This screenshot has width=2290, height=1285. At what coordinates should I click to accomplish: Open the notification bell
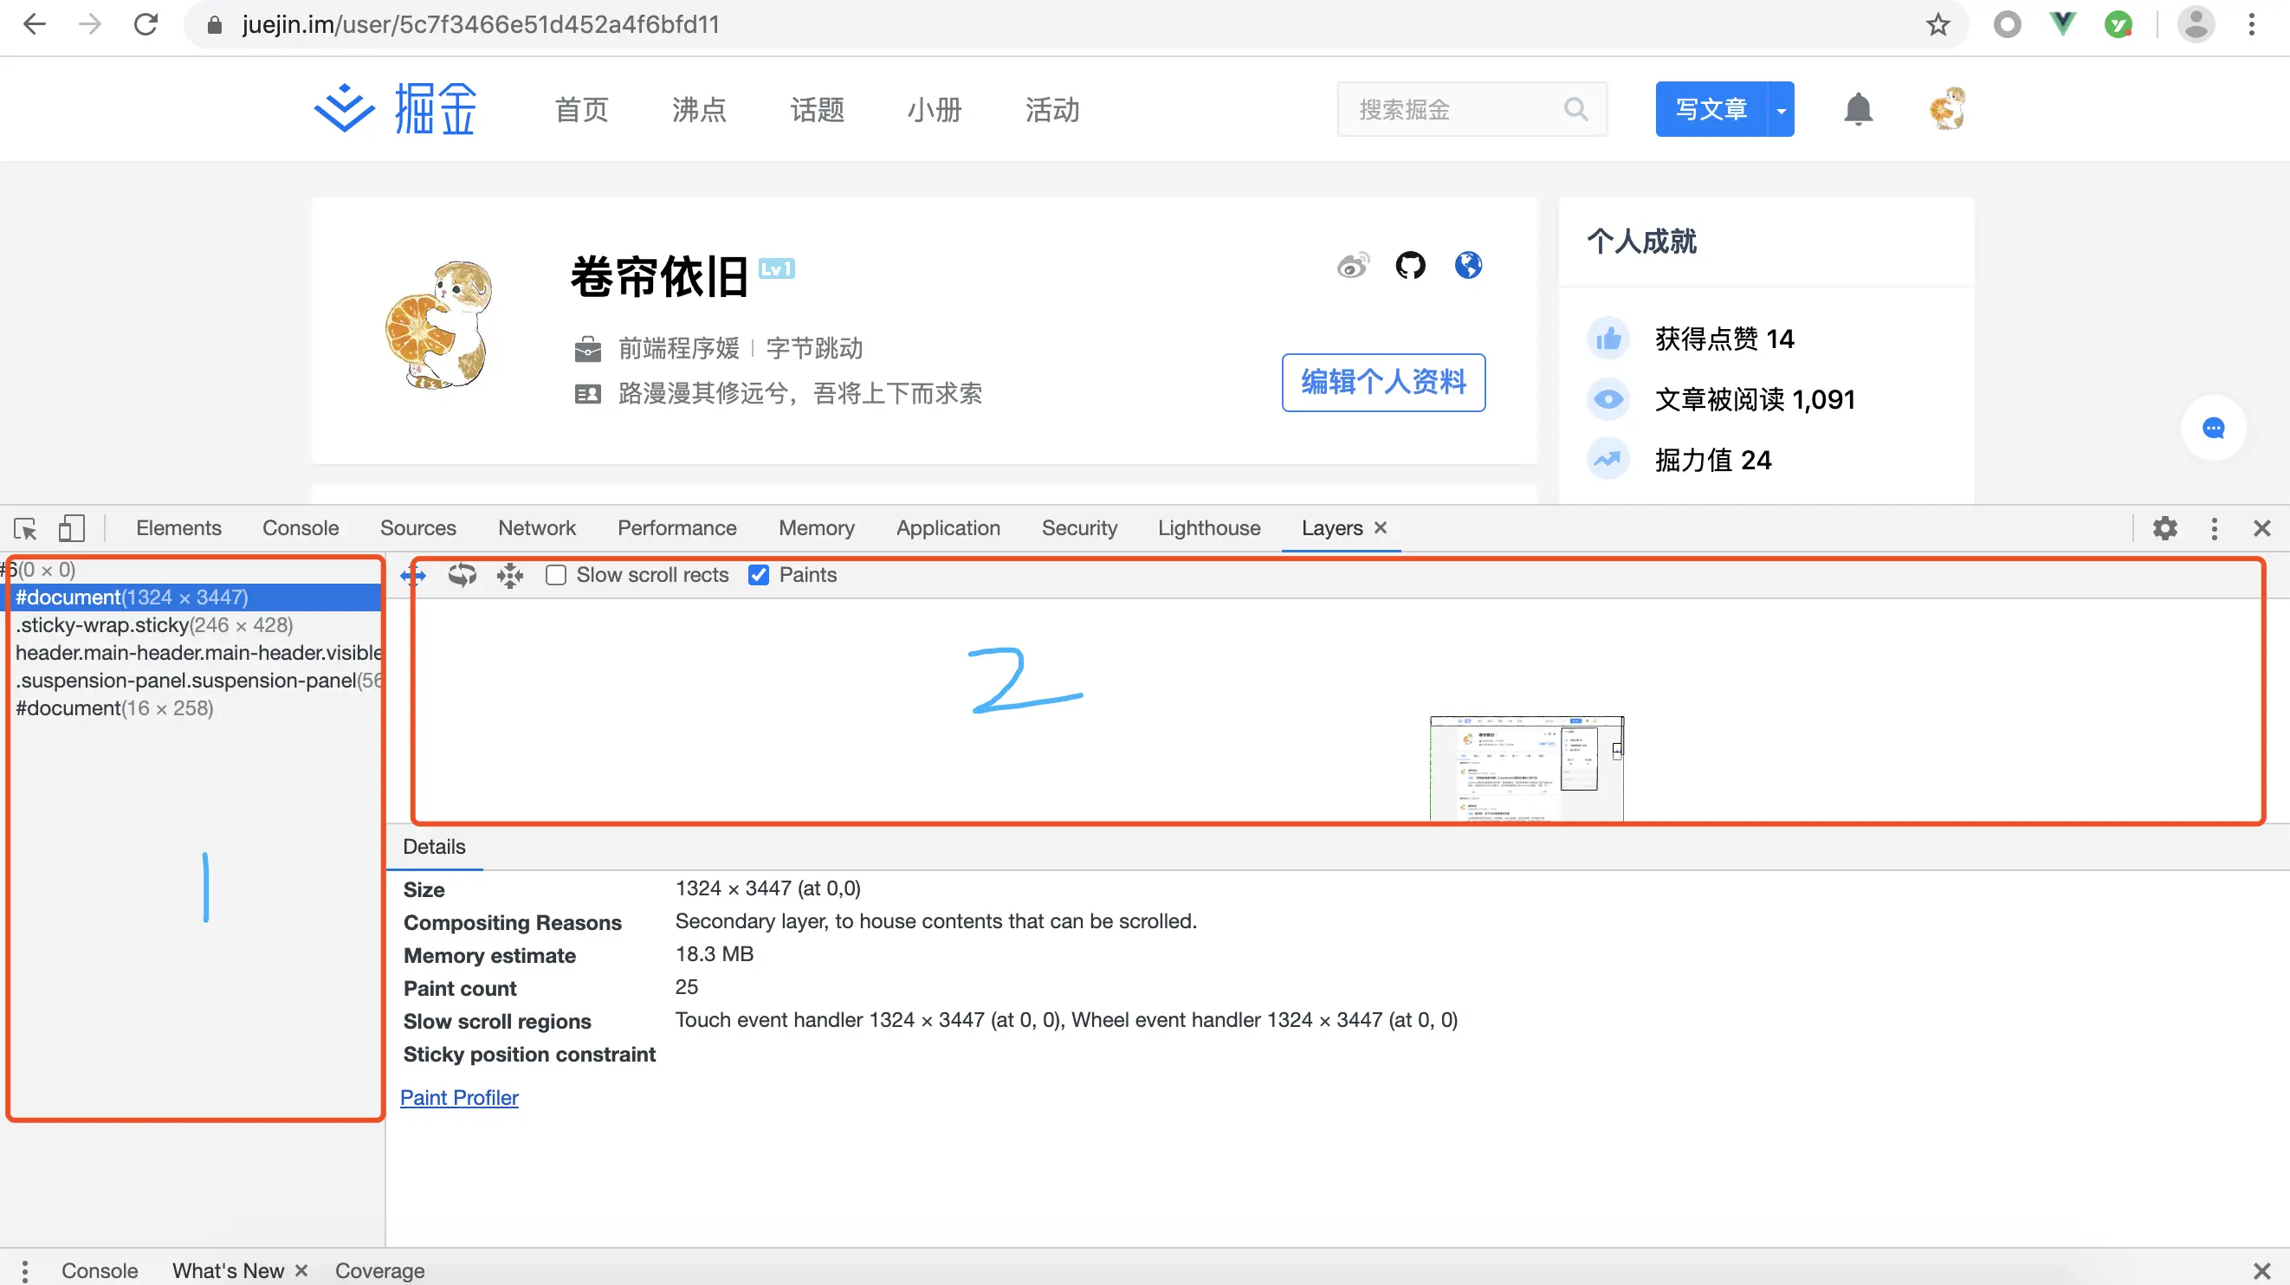pyautogui.click(x=1858, y=109)
